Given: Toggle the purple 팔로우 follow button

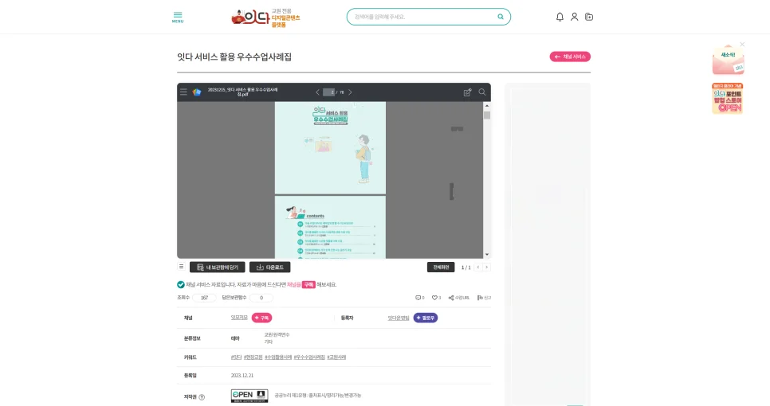Looking at the screenshot, I should click(x=426, y=318).
